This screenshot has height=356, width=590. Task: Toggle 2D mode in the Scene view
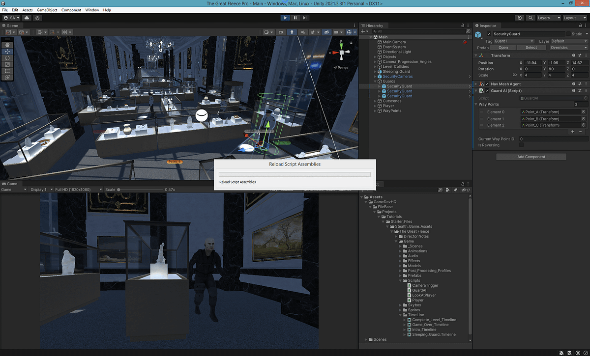[x=280, y=32]
